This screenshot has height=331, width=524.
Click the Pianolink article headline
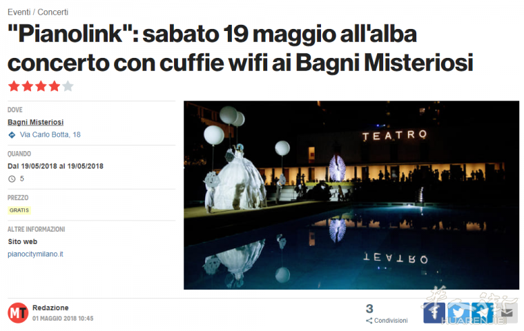pos(240,48)
